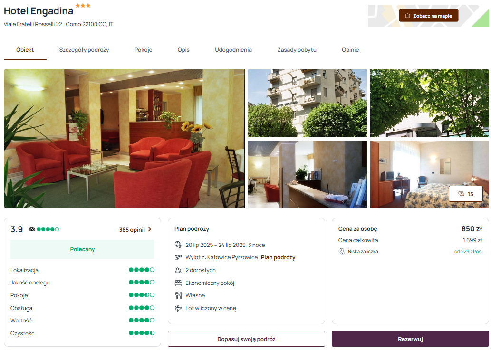The image size is (491, 350).
Task: Click the bed icon next to Ekonomiczny pokój
Action: 178,283
